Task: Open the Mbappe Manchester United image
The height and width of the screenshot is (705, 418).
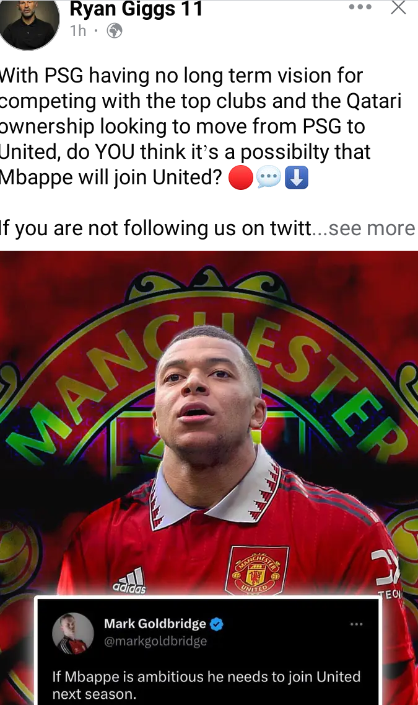Action: pyautogui.click(x=209, y=477)
